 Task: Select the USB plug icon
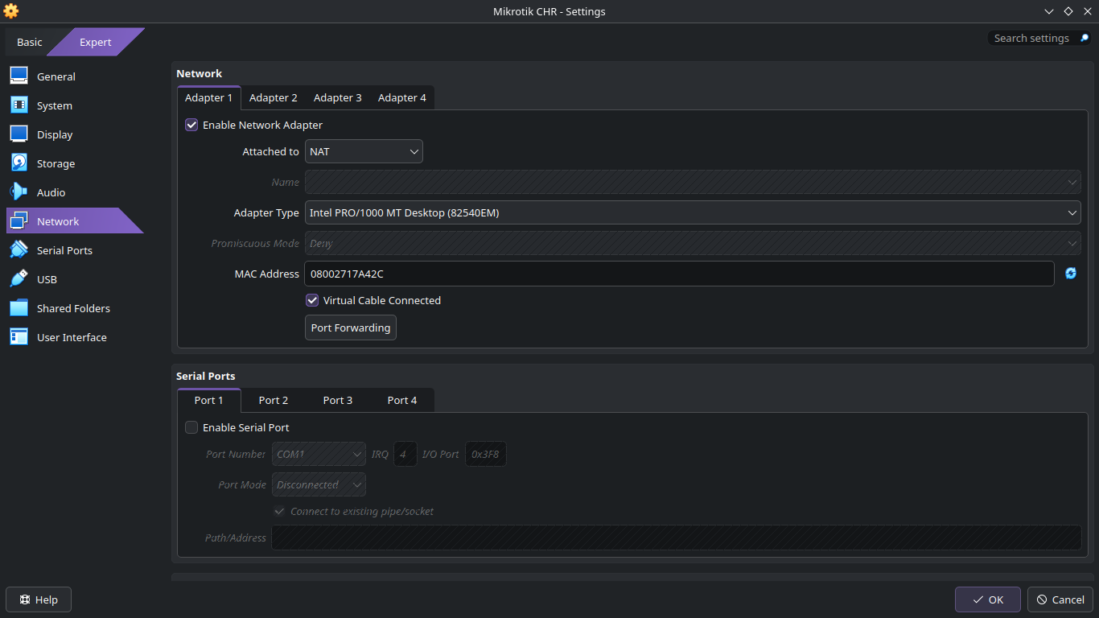pyautogui.click(x=19, y=279)
